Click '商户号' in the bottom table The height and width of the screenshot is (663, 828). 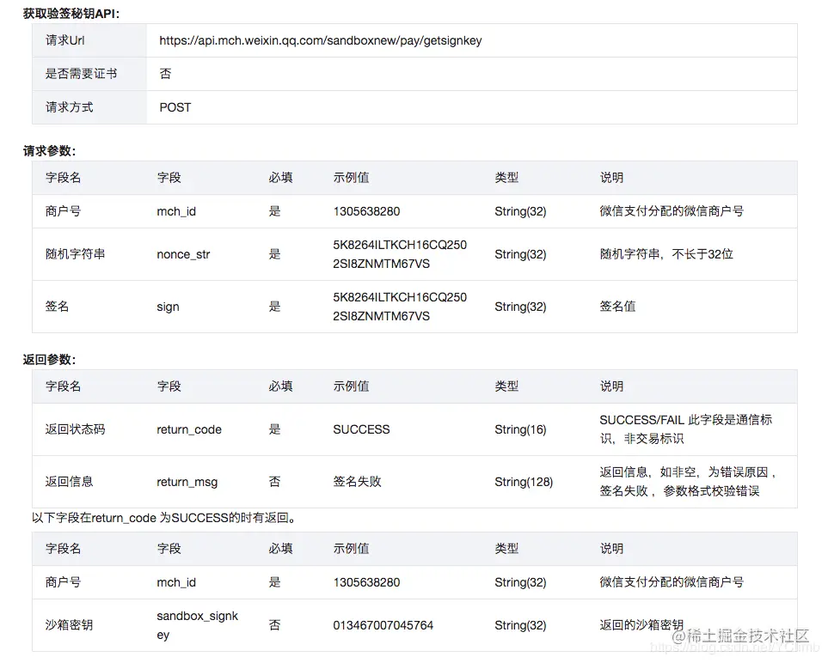coord(64,581)
